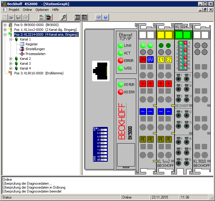Click log line 'Überprüfung der Diagnosedaten beendet'

click(x=32, y=191)
